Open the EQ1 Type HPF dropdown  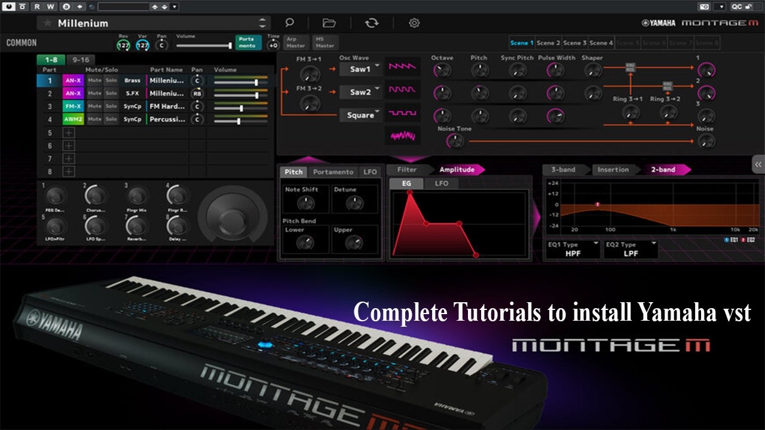tap(573, 249)
